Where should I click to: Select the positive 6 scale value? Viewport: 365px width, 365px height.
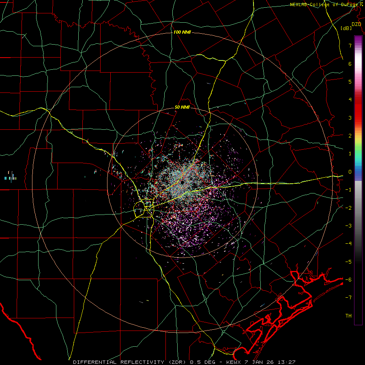pyautogui.click(x=350, y=64)
